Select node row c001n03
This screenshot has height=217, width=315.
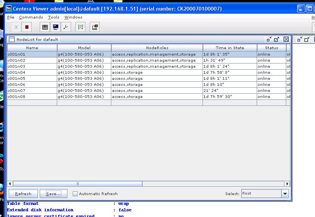tap(149, 66)
